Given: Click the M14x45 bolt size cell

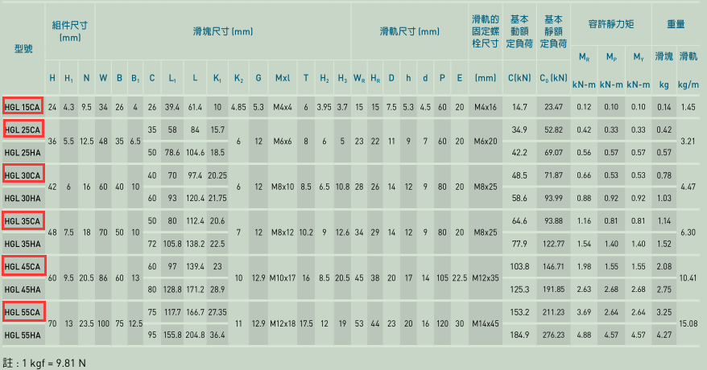Looking at the screenshot, I should coord(486,323).
